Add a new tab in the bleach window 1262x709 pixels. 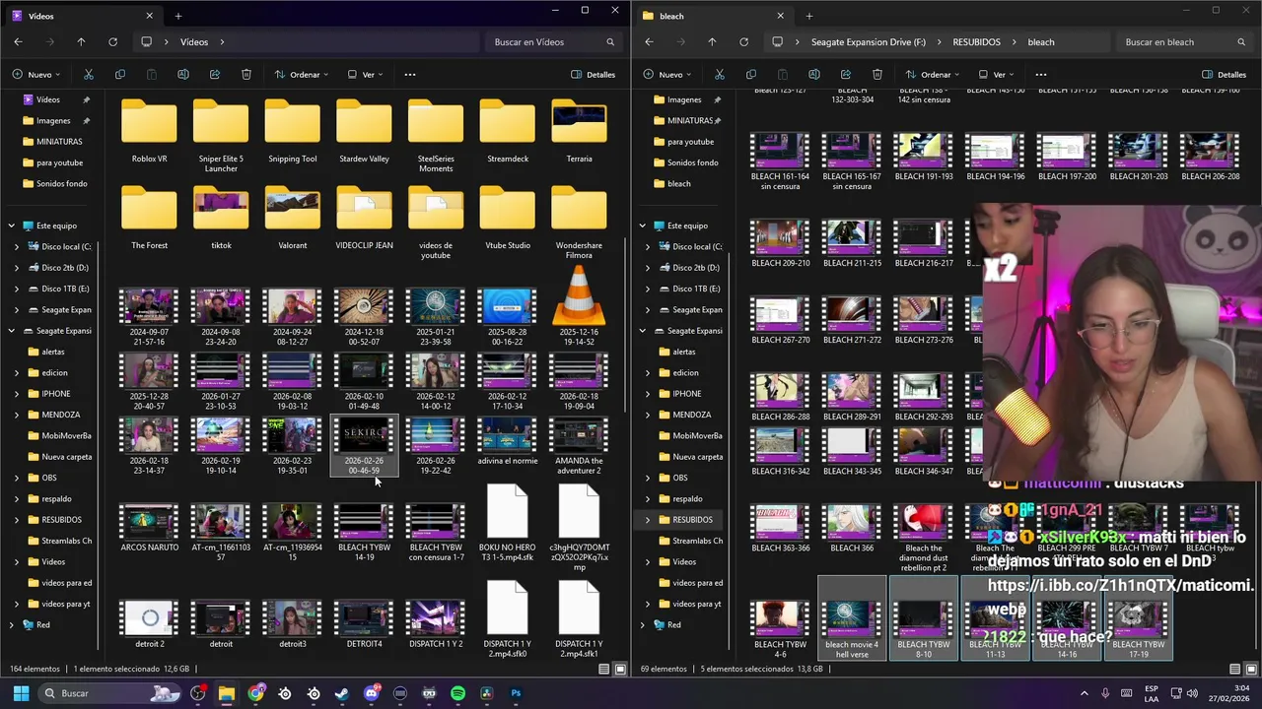809,16
